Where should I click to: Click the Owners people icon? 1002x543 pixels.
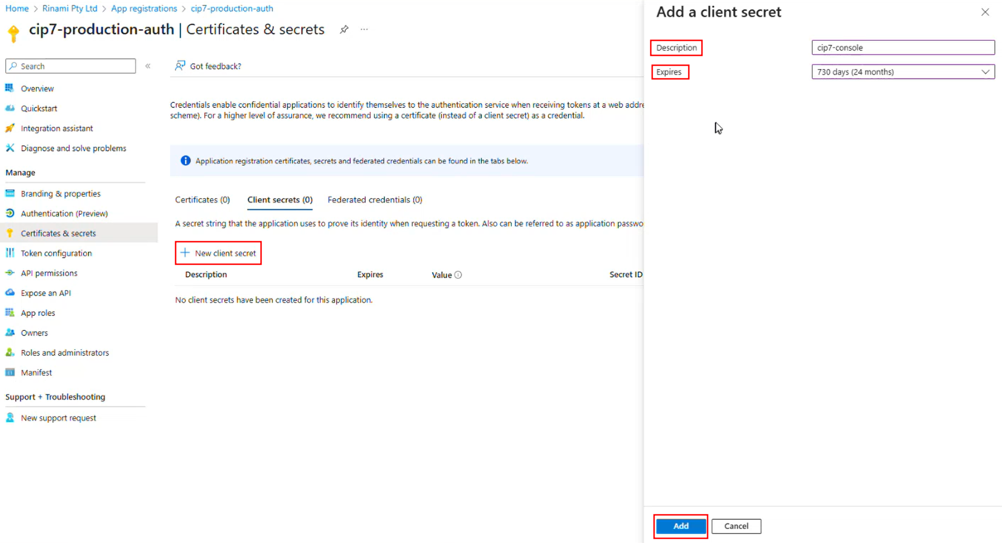coord(9,332)
